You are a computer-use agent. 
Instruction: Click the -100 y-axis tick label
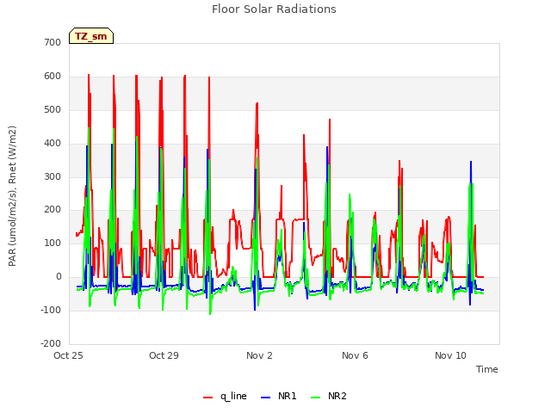pyautogui.click(x=51, y=310)
